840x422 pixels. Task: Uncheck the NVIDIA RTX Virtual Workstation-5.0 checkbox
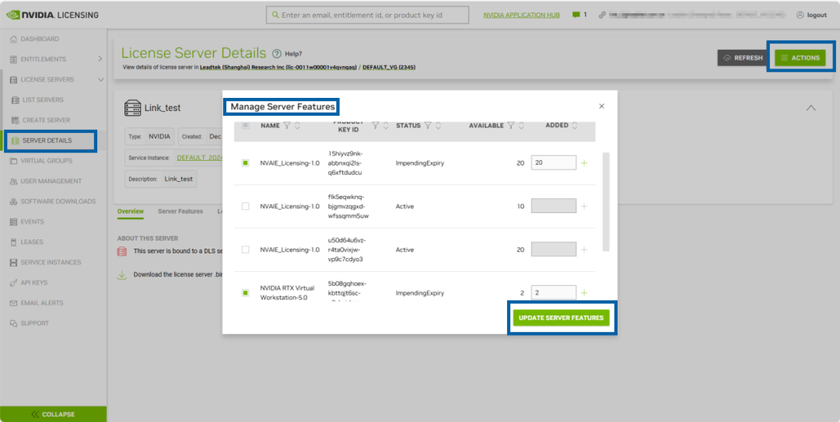pyautogui.click(x=245, y=293)
